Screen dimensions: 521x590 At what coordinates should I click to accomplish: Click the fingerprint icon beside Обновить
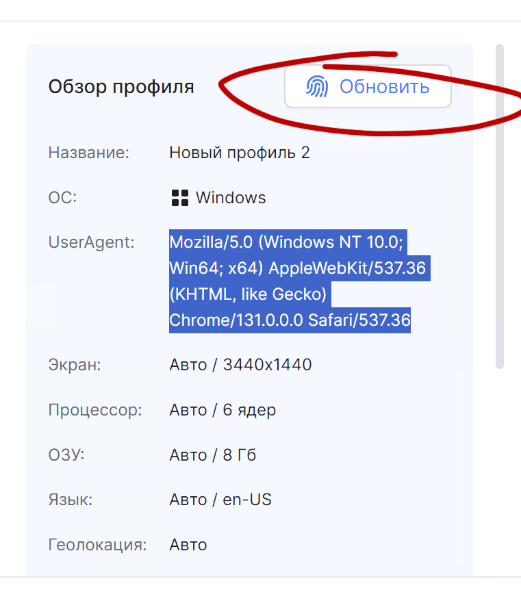316,87
